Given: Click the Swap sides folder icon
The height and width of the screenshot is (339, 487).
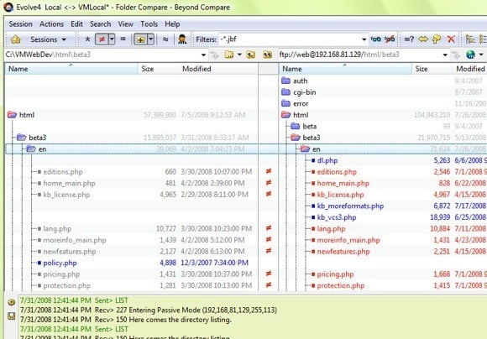Looking at the screenshot, I should tap(267, 55).
